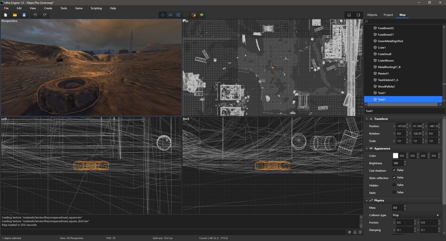Viewport: 446px width, 241px height.
Task: Select the Move/translate tool icon
Action: [162, 15]
